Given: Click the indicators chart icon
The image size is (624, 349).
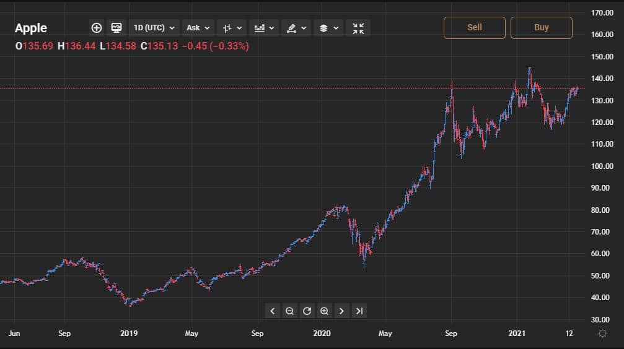Looking at the screenshot, I should [260, 28].
